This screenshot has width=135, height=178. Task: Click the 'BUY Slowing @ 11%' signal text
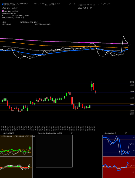point(43,24)
